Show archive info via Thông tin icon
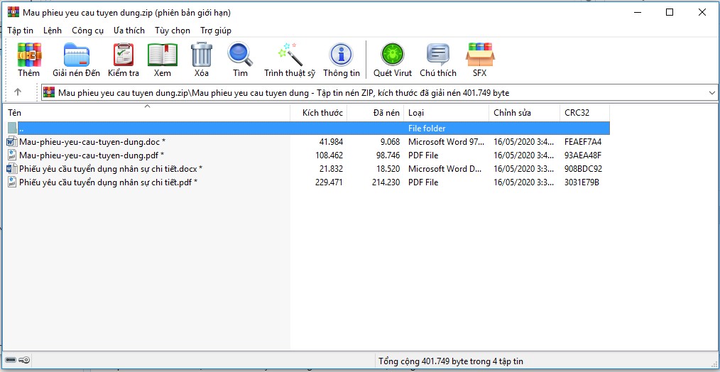 [x=341, y=55]
